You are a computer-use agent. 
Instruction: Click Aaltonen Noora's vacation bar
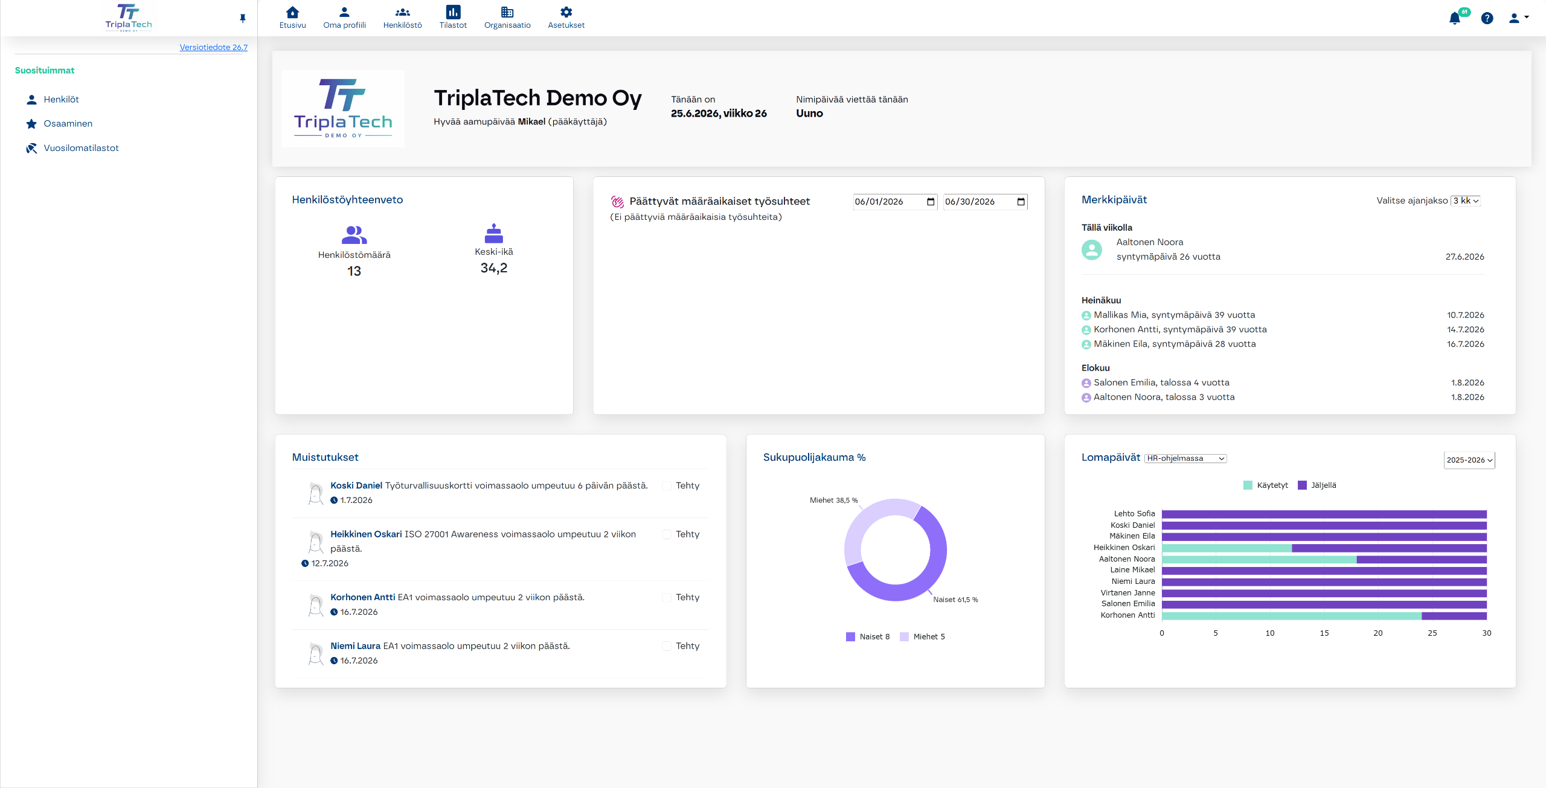(1324, 560)
